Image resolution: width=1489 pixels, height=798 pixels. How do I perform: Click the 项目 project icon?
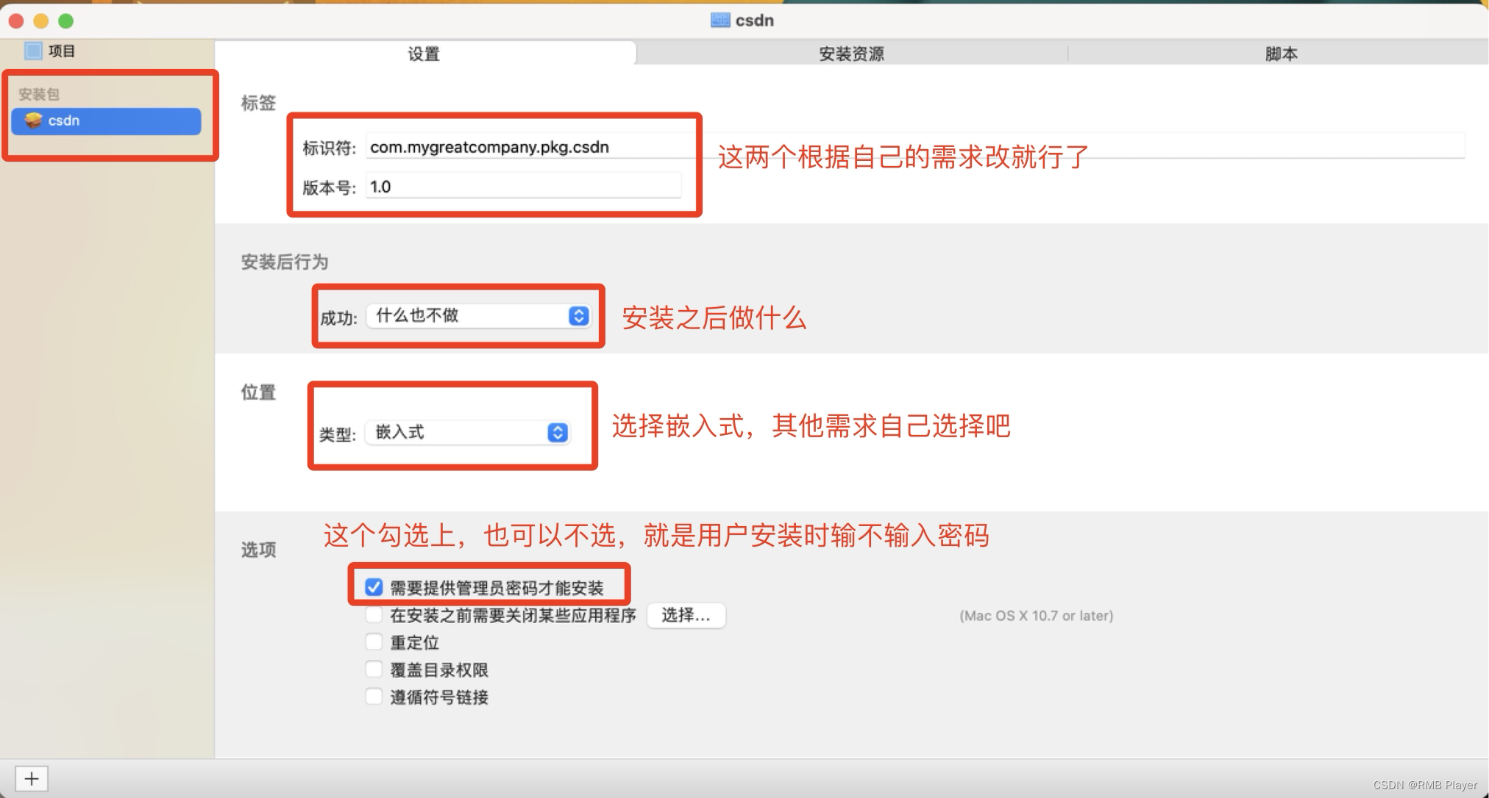pyautogui.click(x=33, y=51)
